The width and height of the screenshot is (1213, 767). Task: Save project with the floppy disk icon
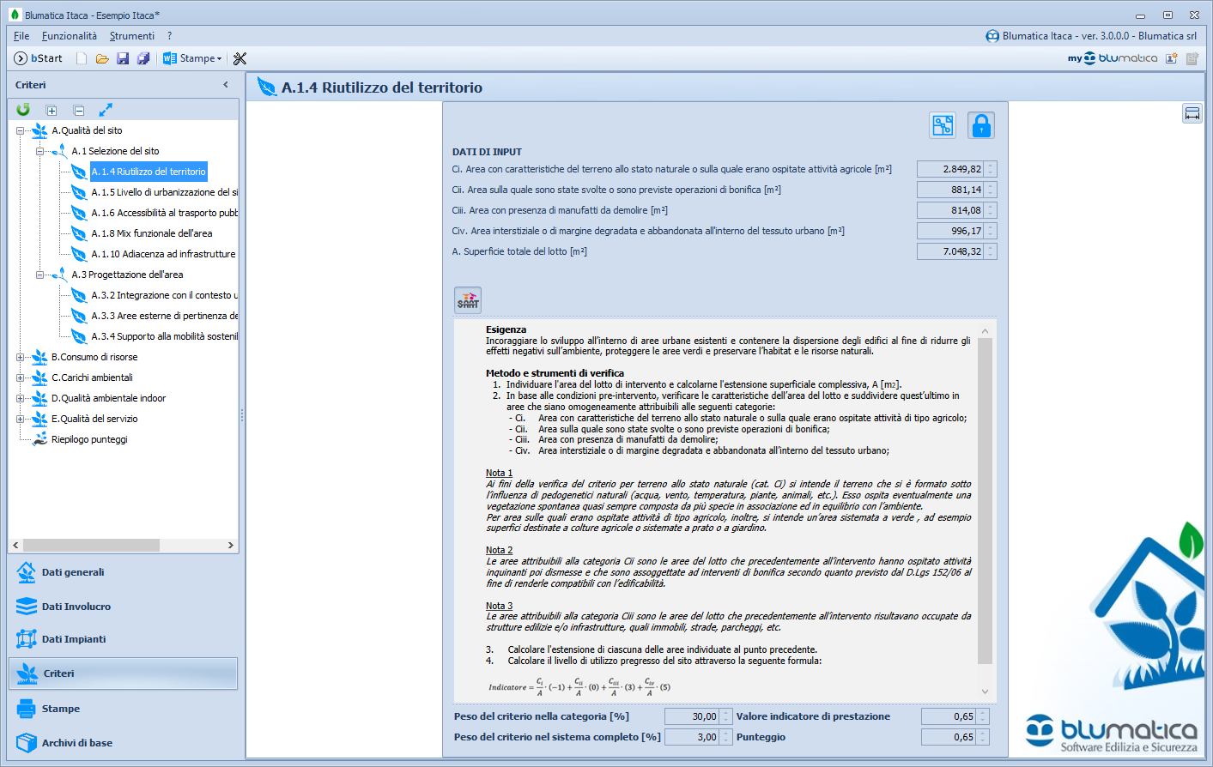pyautogui.click(x=123, y=58)
